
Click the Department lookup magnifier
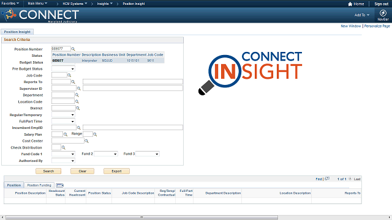[x=77, y=95]
